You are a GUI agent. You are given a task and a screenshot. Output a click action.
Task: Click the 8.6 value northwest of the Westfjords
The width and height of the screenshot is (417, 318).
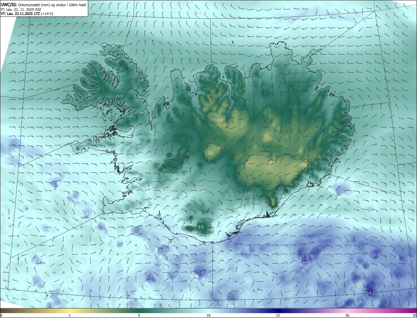[69, 57]
